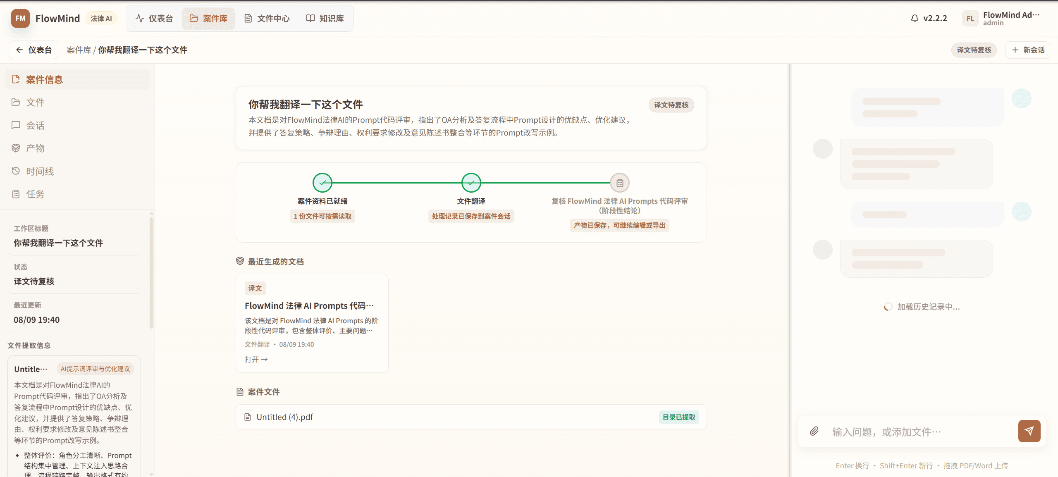Select 案件信息 in the sidebar
This screenshot has width=1058, height=477.
[x=77, y=79]
